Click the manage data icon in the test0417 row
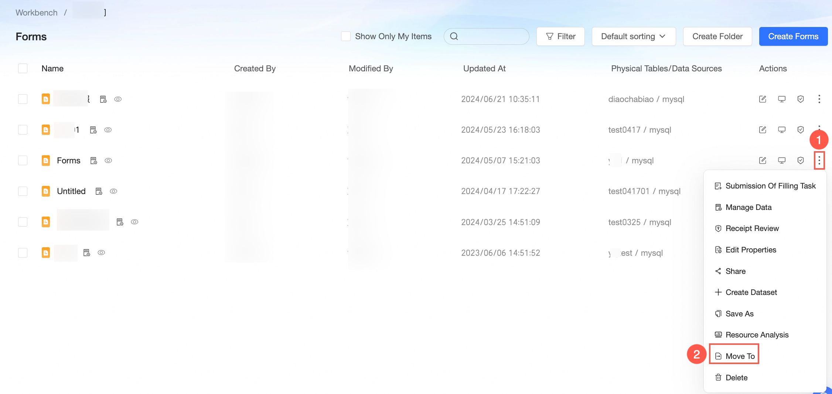Image resolution: width=832 pixels, height=394 pixels. click(93, 130)
